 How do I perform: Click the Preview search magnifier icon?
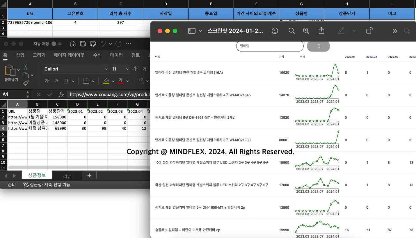point(407,31)
